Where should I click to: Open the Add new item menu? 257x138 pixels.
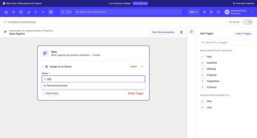click(193, 12)
